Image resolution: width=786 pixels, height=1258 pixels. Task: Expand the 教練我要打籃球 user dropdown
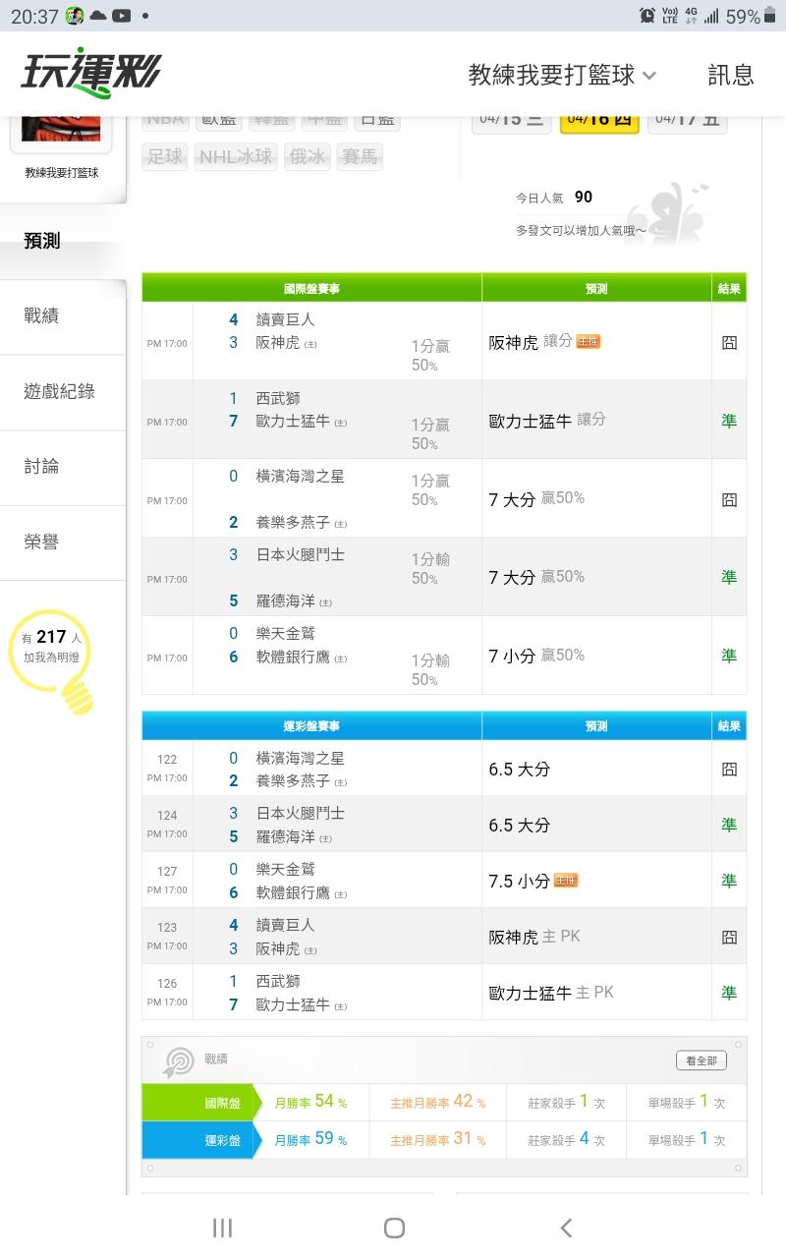[562, 75]
